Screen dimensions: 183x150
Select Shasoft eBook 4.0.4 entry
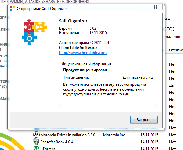56,142
